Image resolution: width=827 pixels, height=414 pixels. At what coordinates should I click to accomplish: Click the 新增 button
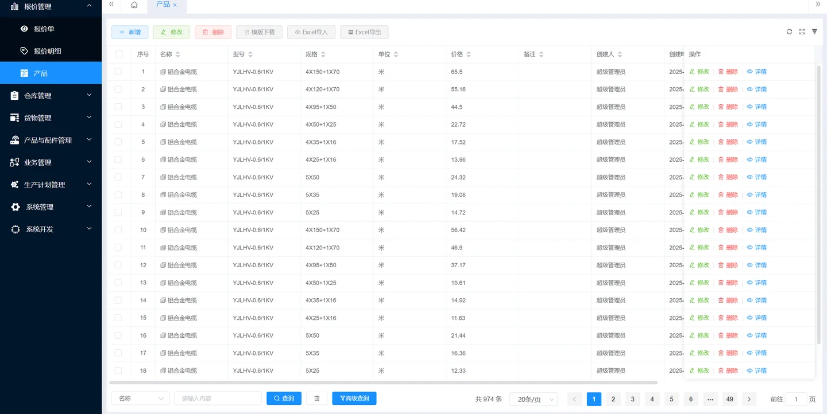point(130,32)
